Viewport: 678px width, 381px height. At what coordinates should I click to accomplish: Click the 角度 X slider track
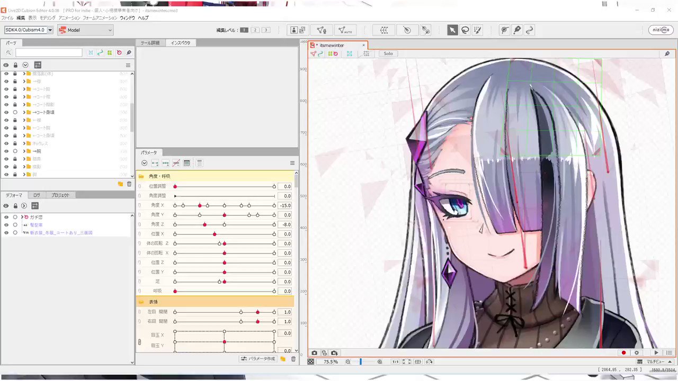pos(225,205)
